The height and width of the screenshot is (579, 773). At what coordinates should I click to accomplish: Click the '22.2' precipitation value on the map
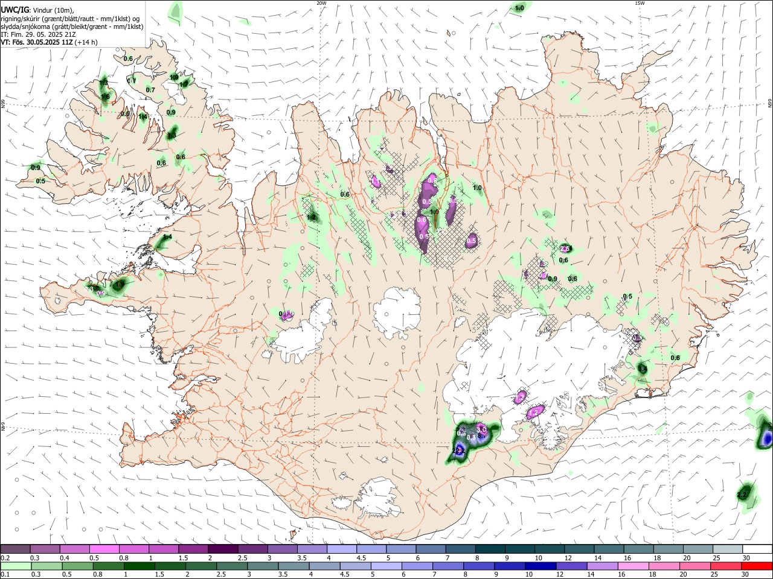tap(458, 450)
